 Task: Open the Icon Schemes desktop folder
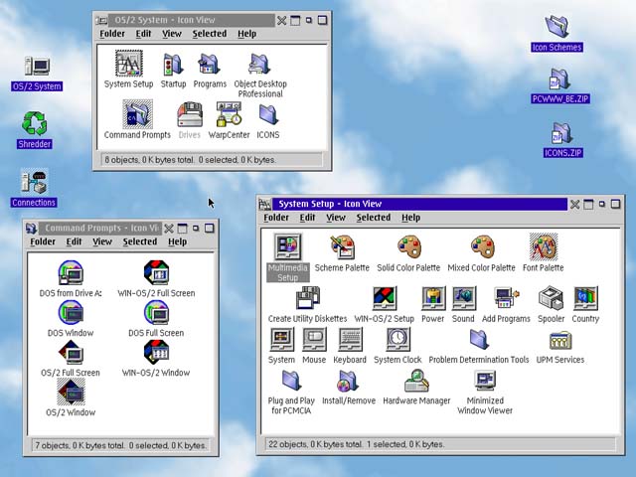pyautogui.click(x=556, y=27)
